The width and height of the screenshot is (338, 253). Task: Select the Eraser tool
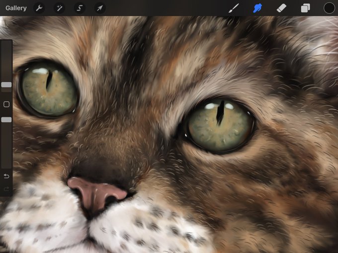[x=281, y=8]
